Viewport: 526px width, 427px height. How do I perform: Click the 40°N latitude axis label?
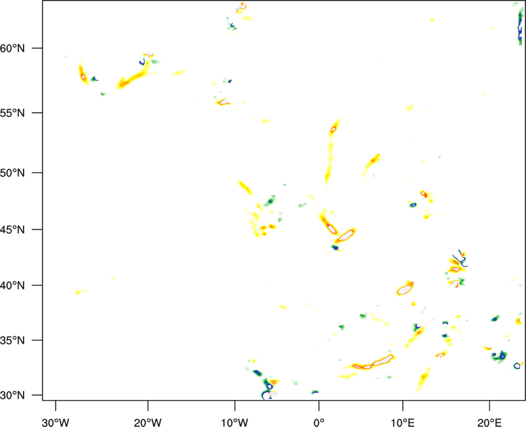coord(12,286)
